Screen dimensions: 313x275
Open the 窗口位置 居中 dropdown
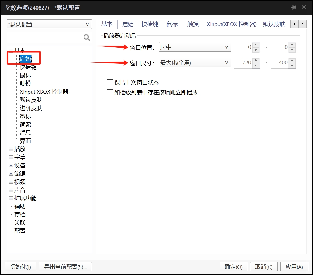195,47
